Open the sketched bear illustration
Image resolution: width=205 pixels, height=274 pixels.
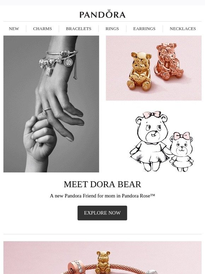tap(162, 141)
